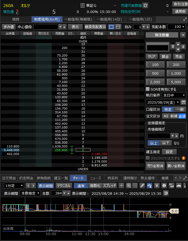The width and height of the screenshot is (188, 241).
Task: Click the MY chart settings icon
Action: (x=171, y=186)
